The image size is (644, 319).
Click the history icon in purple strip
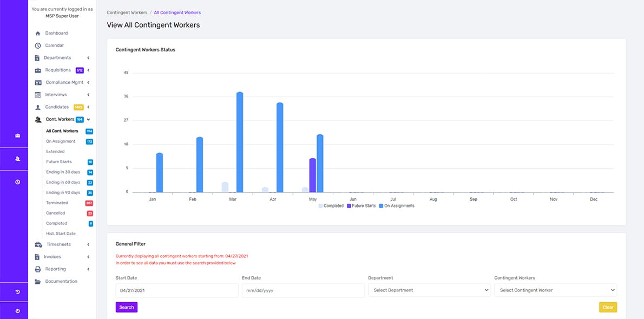18,292
